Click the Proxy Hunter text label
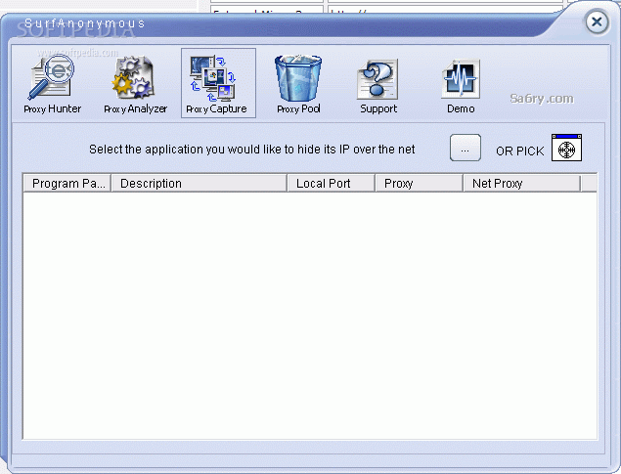Screen dimensions: 621x474 [52, 108]
